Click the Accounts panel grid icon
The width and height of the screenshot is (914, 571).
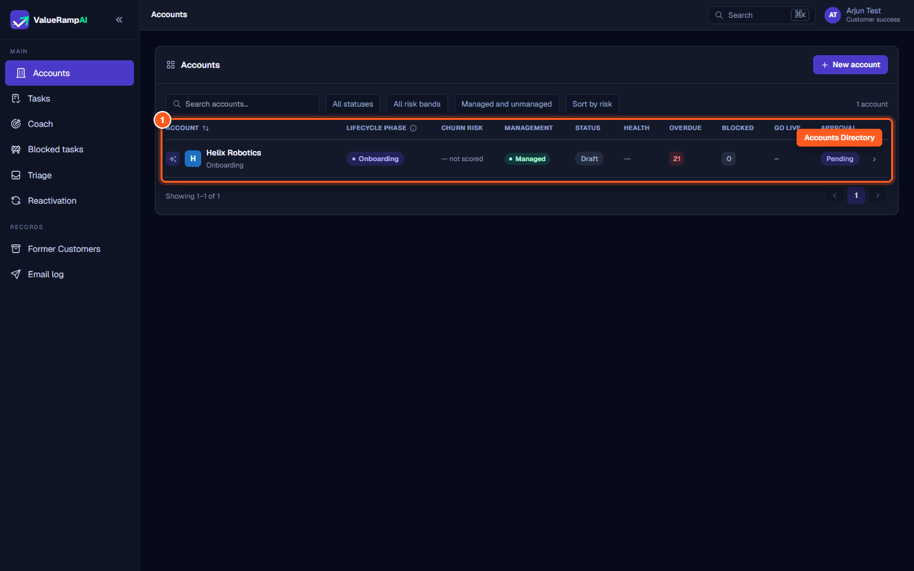171,65
